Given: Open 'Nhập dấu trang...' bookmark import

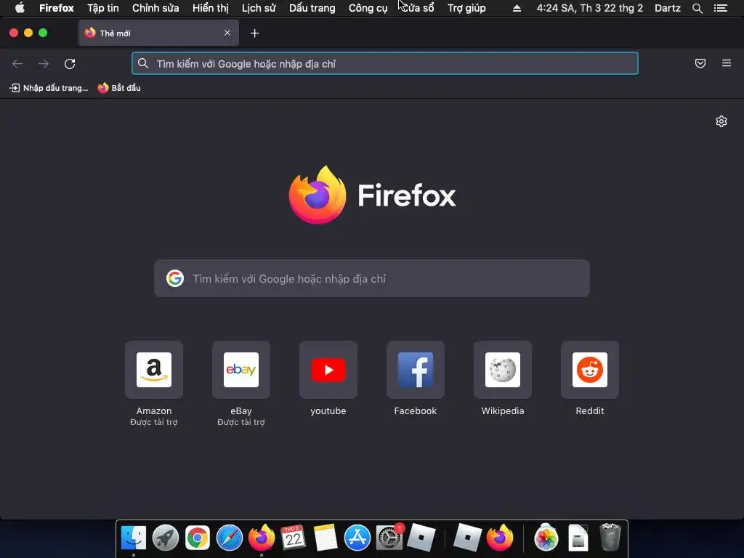Looking at the screenshot, I should (49, 88).
